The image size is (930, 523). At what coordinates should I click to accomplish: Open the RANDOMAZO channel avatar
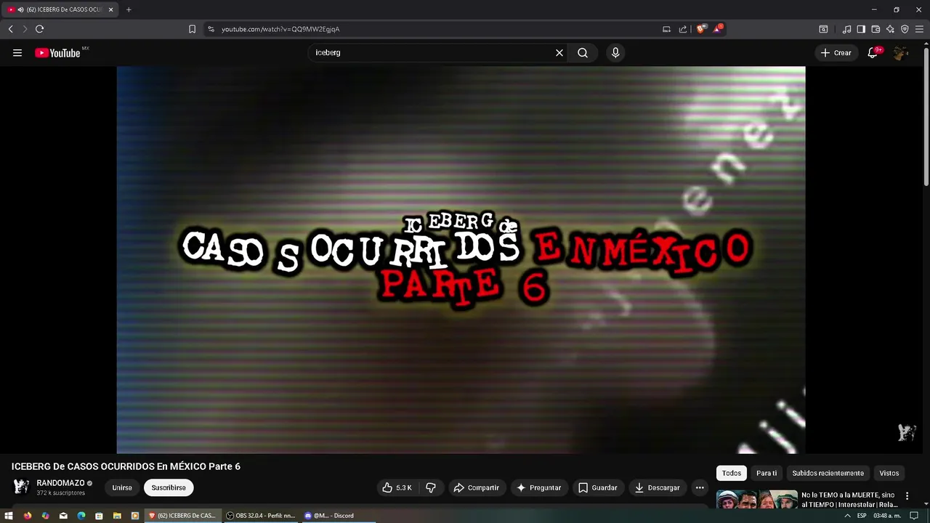21,487
